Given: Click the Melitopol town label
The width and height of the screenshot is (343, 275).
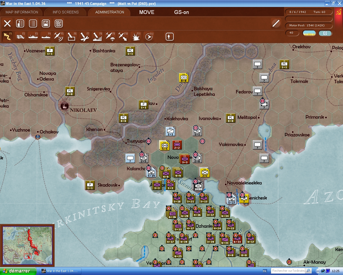Looking at the screenshot, I should tap(247, 117).
